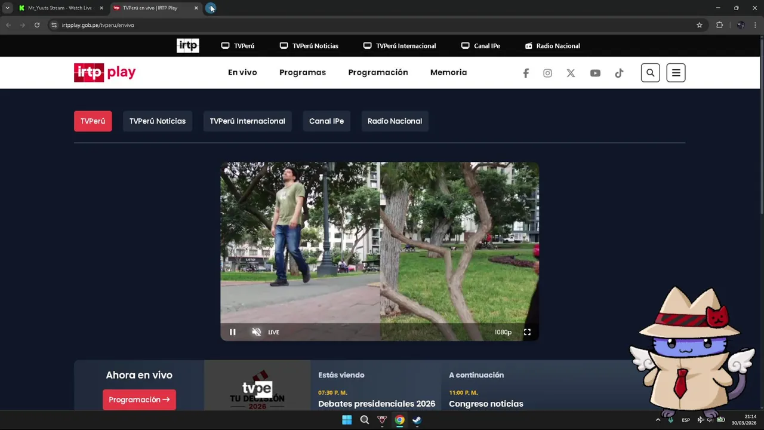764x430 pixels.
Task: Open the Chrome three-dot menu
Action: tap(755, 25)
